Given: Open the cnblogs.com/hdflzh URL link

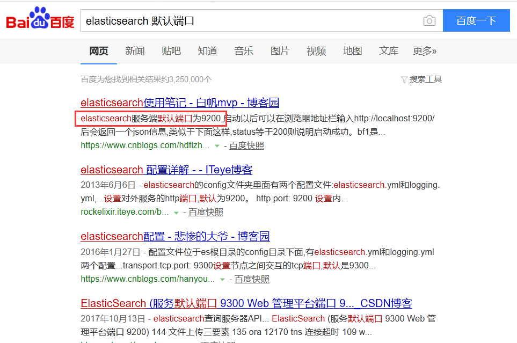Looking at the screenshot, I should pos(145,145).
